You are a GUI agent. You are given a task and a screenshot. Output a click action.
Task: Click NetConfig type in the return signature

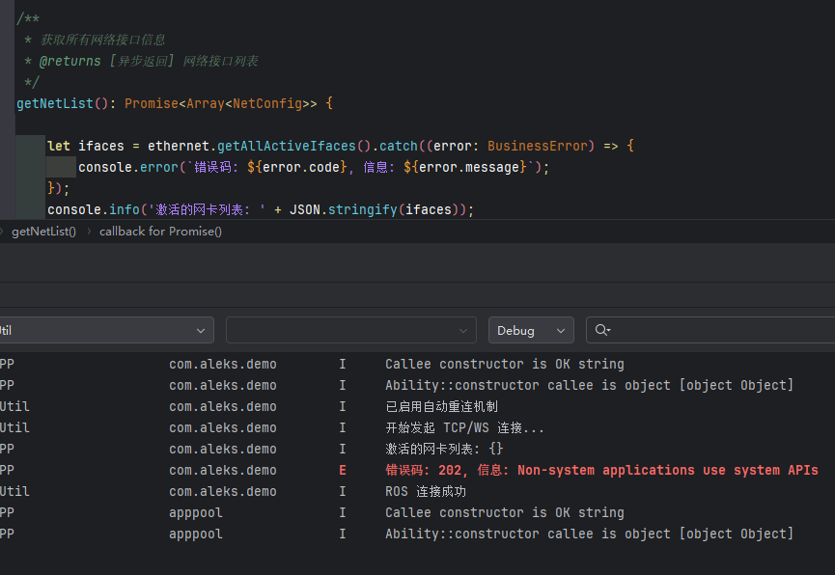267,103
